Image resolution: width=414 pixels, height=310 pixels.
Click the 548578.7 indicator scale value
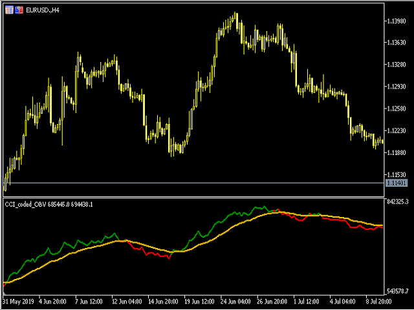(398, 292)
